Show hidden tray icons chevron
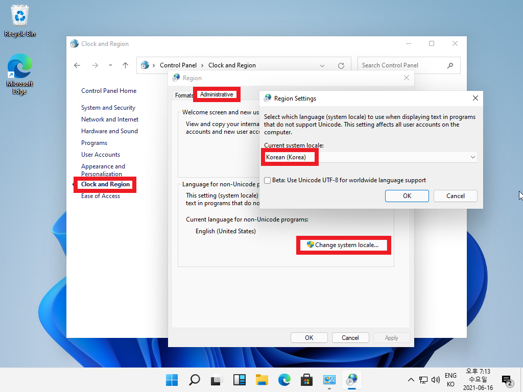Image resolution: width=523 pixels, height=392 pixels. tap(411, 380)
